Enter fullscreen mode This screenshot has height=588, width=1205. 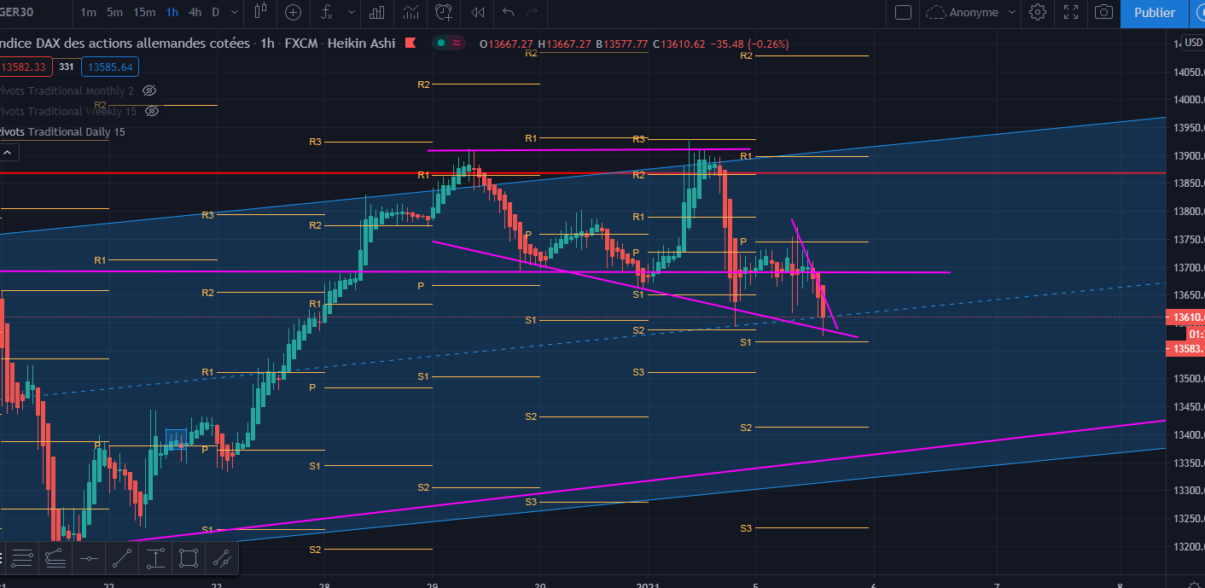[1070, 12]
